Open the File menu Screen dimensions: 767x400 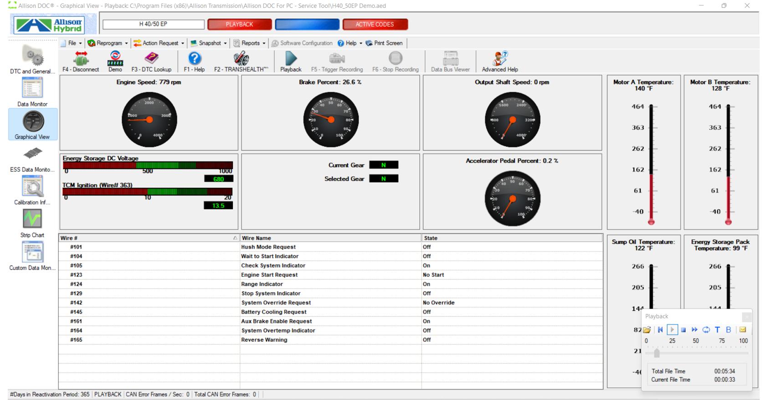click(x=72, y=43)
